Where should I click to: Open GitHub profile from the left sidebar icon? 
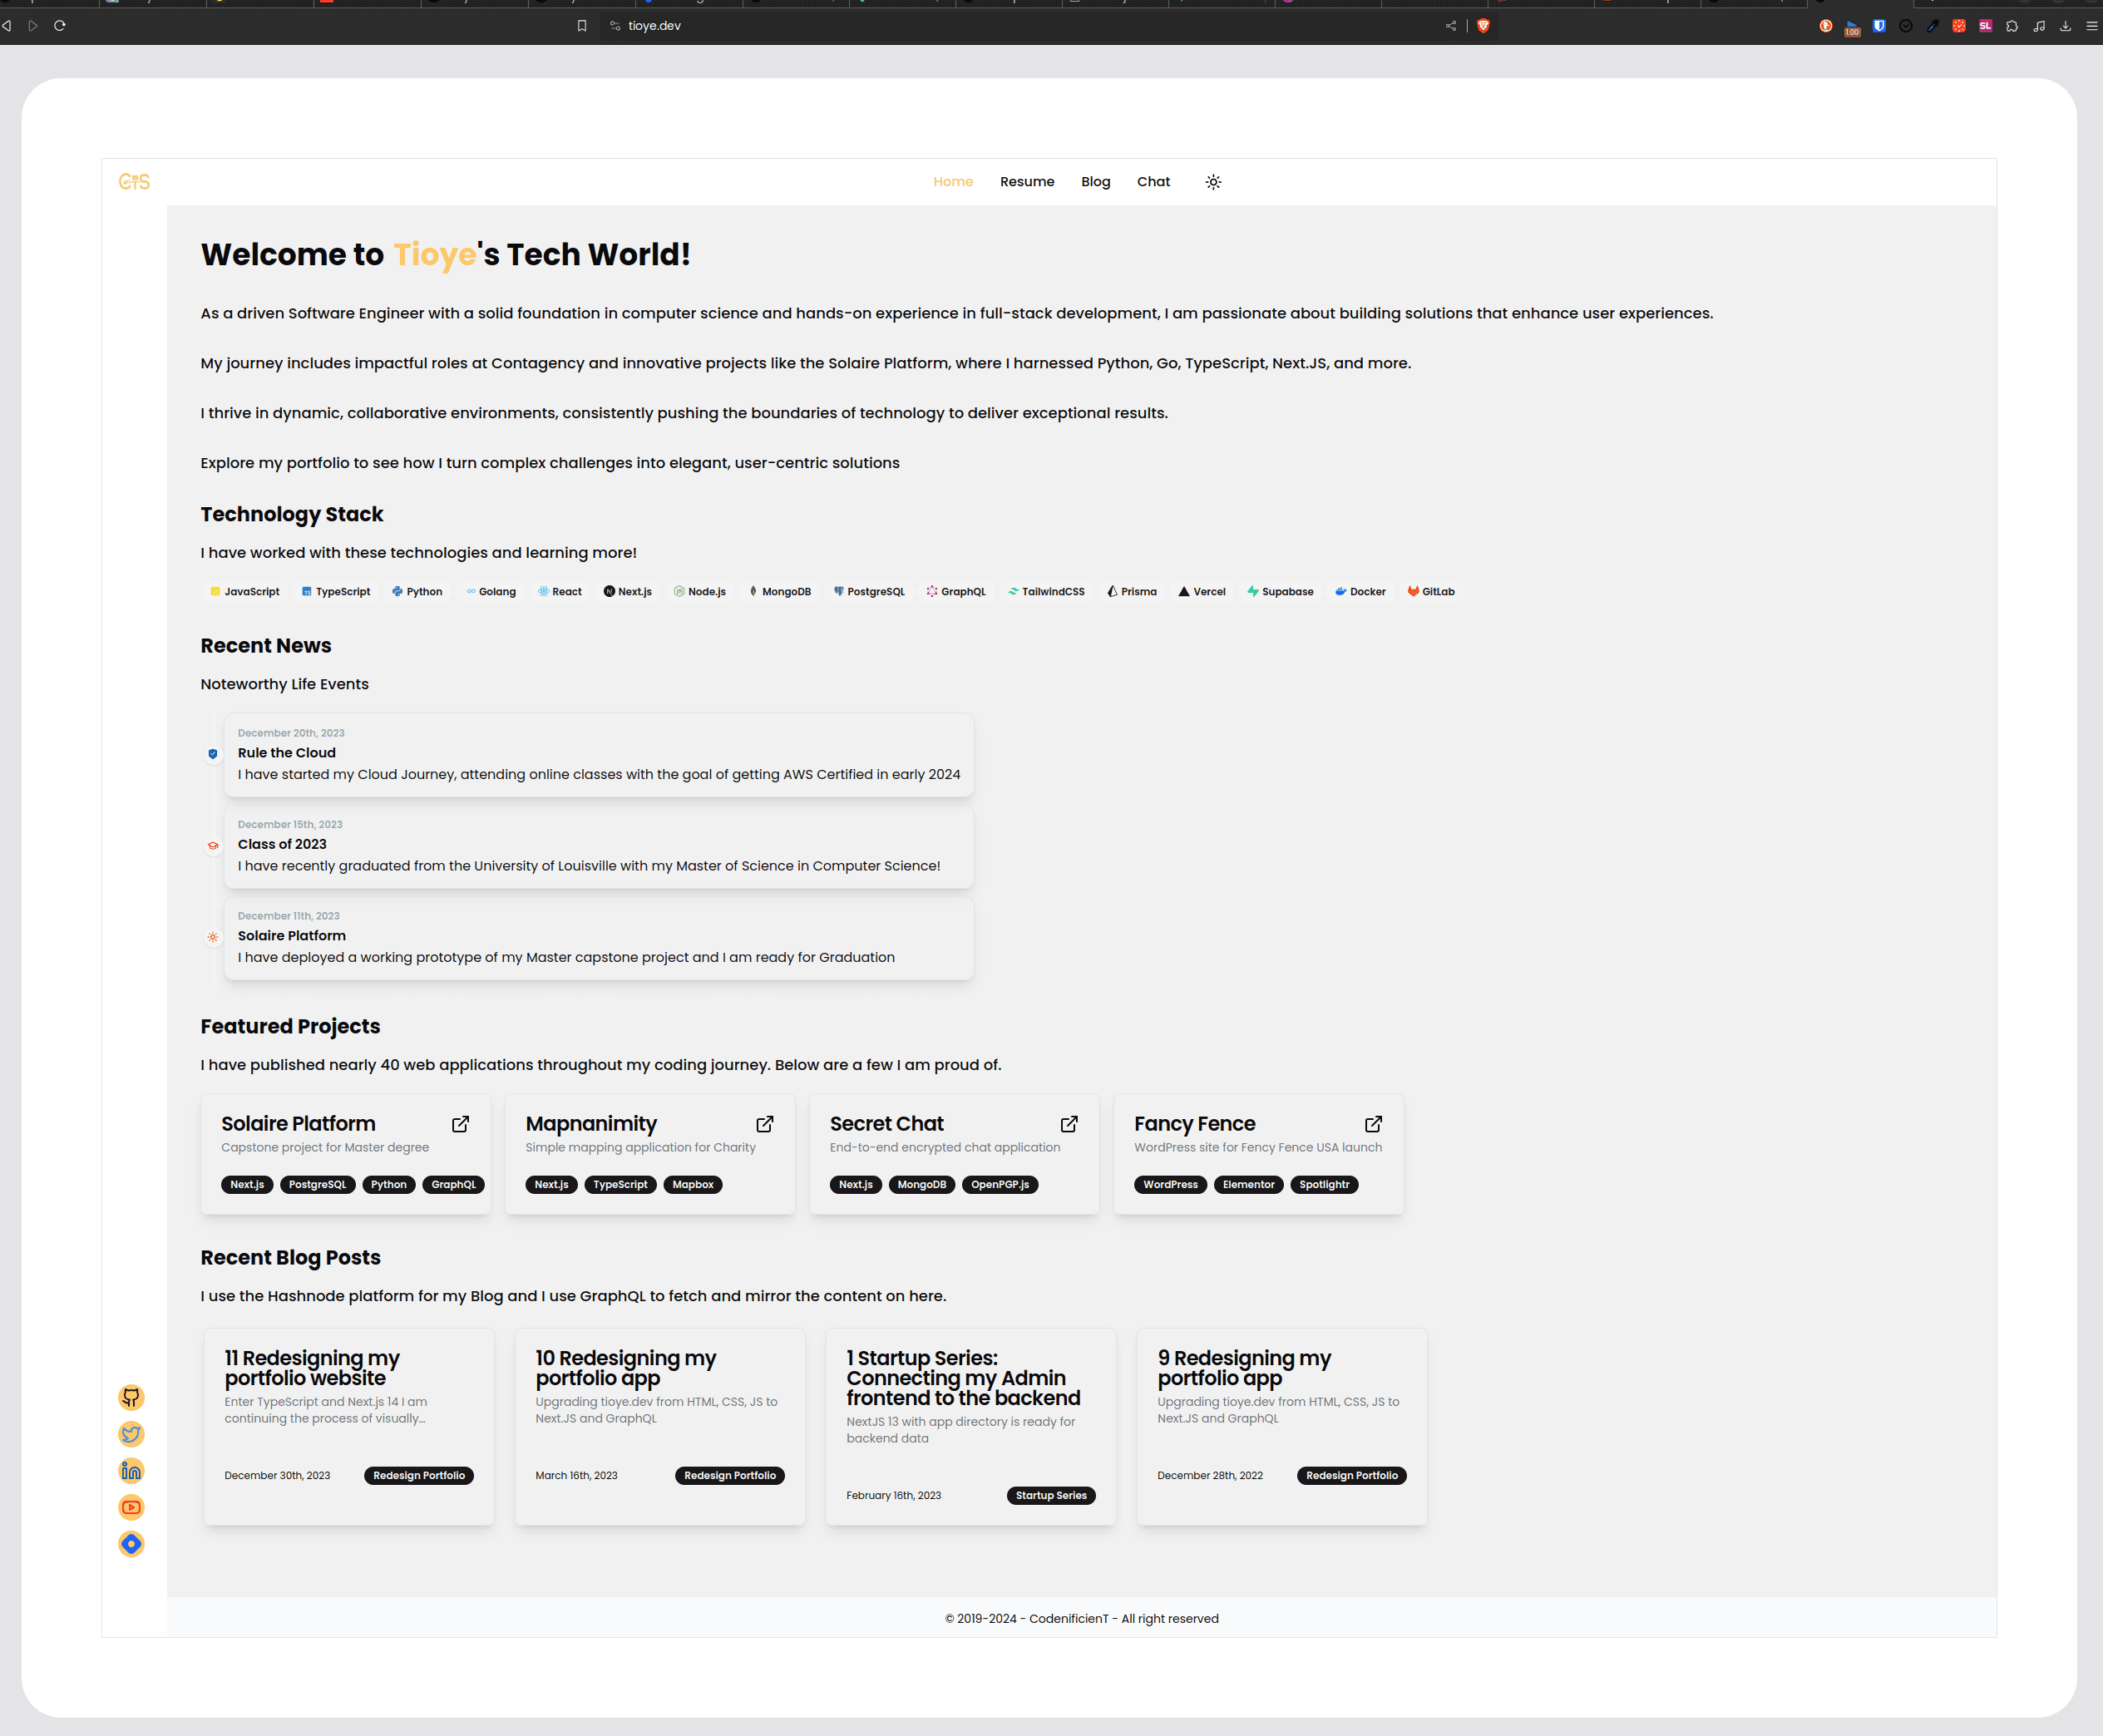[131, 1397]
